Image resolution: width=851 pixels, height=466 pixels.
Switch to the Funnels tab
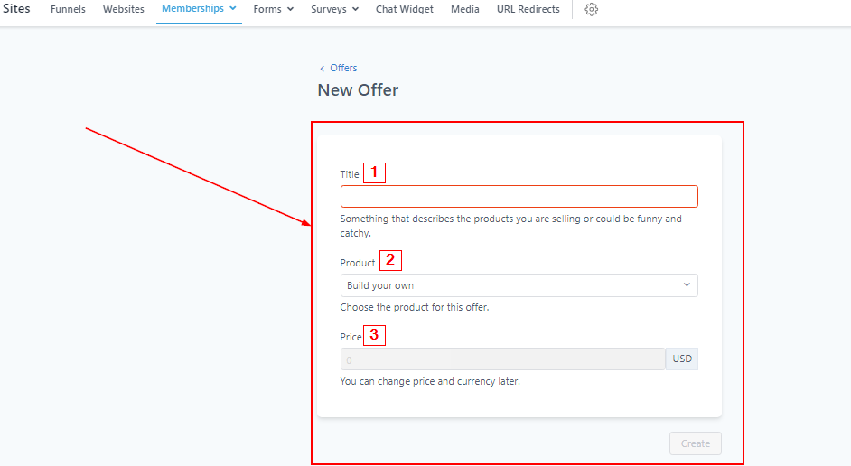point(68,9)
